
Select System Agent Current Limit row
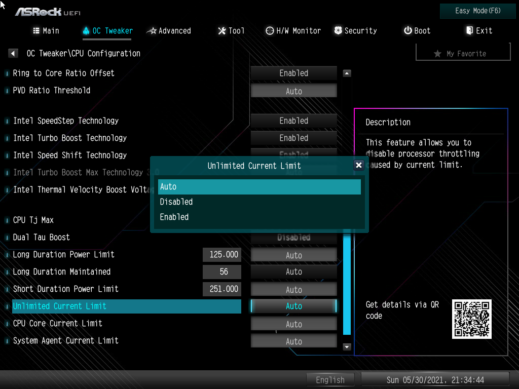coord(127,340)
